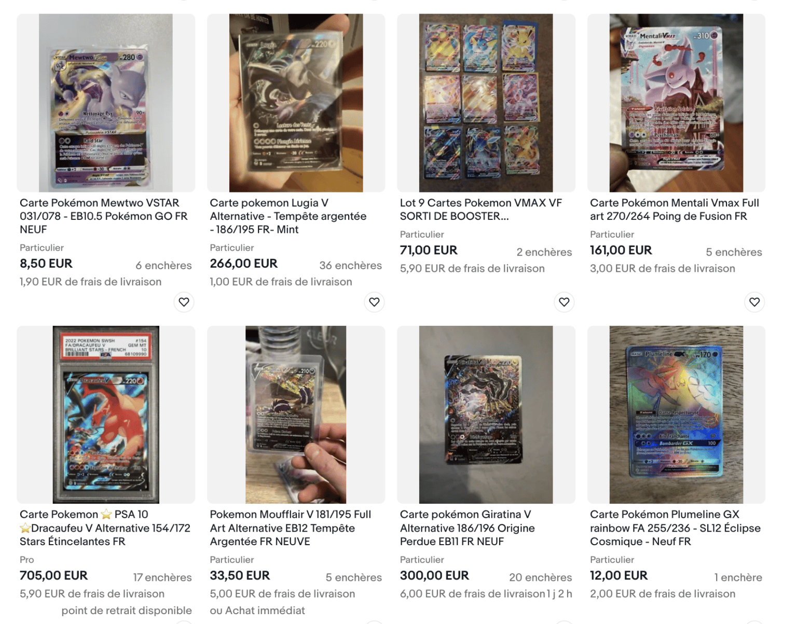Image resolution: width=797 pixels, height=624 pixels.
Task: Click heart icon under Lugia V listing
Action: pyautogui.click(x=374, y=302)
